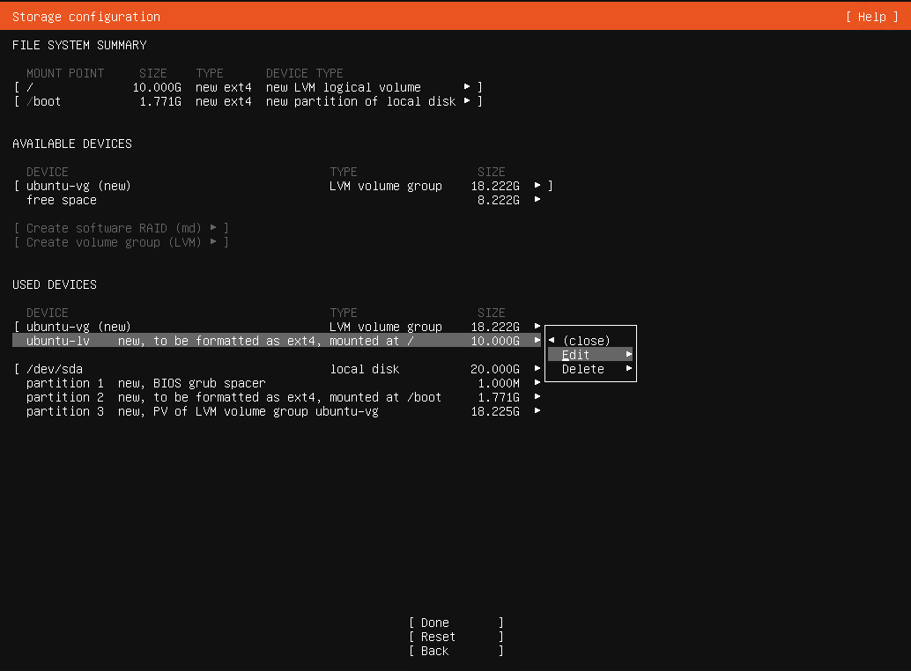
Task: Expand options for partition 2 mounted at /boot
Action: (x=537, y=397)
